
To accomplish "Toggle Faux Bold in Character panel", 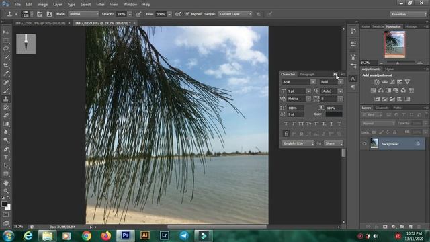I will (286, 124).
